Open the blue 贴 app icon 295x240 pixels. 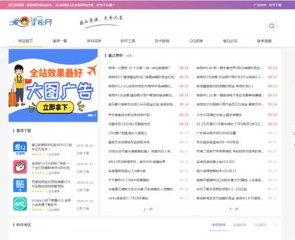tap(20, 185)
